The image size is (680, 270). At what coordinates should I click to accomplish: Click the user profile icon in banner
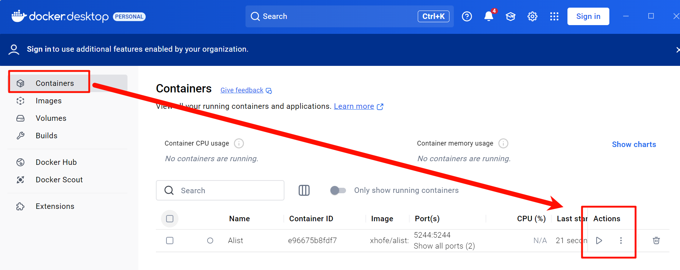(x=14, y=49)
